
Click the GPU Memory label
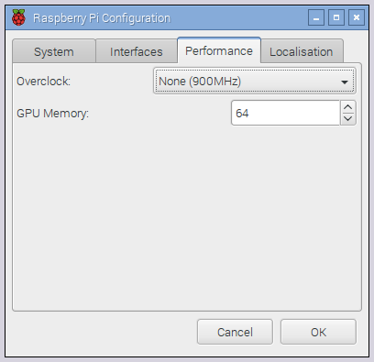tap(52, 114)
